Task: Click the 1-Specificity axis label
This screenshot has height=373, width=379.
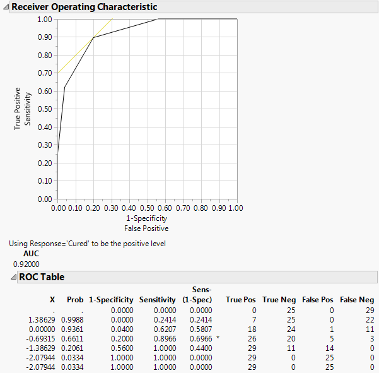Action: tap(146, 218)
